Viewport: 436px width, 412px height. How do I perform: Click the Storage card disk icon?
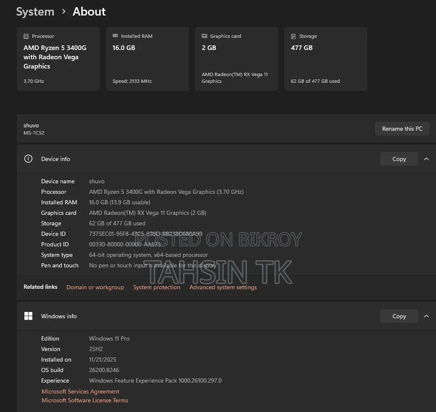[293, 36]
